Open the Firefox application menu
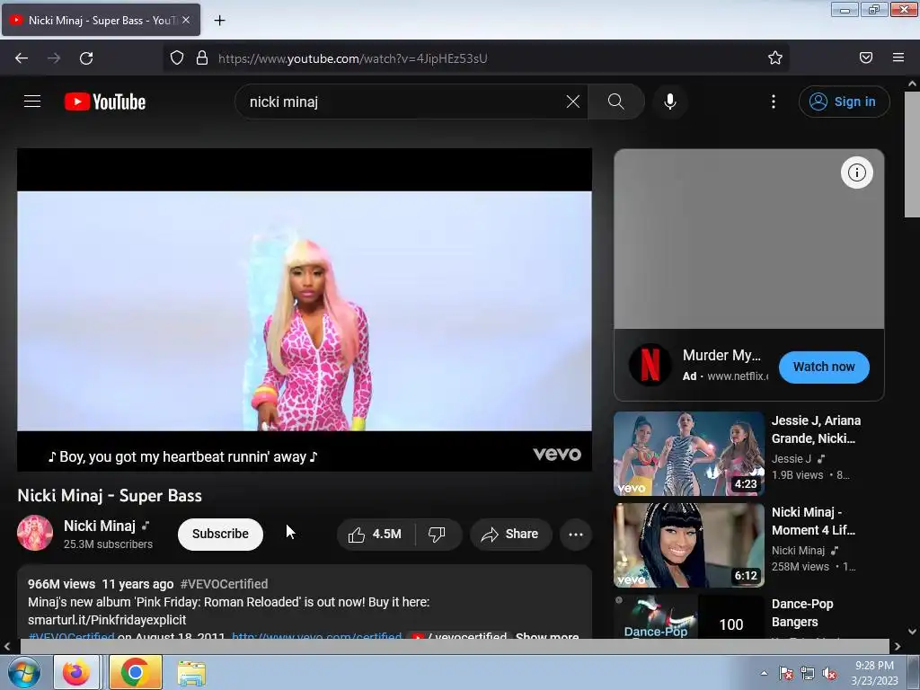 point(898,57)
